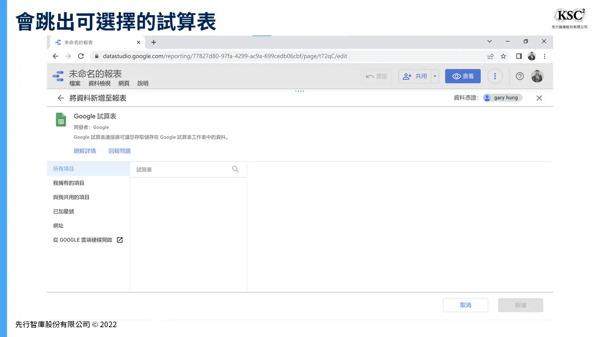
Task: Open the 檔案 menu
Action: (x=75, y=83)
